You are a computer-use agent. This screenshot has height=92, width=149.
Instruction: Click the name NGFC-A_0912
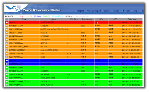(46, 85)
